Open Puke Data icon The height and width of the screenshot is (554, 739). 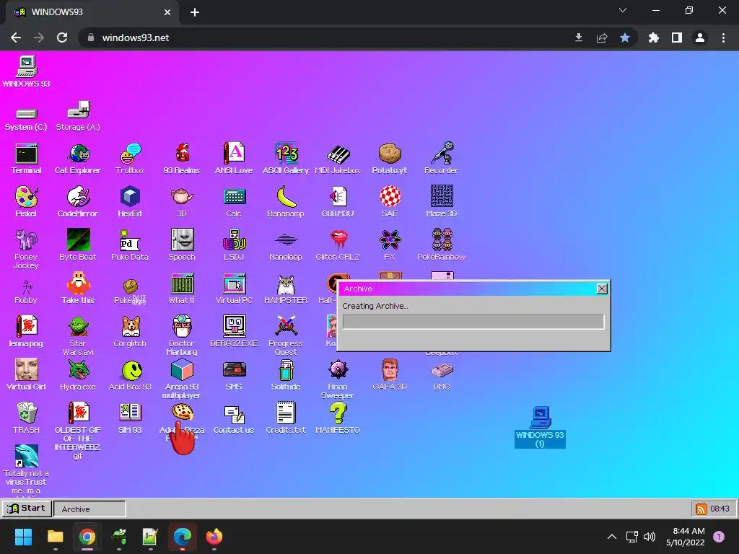130,245
